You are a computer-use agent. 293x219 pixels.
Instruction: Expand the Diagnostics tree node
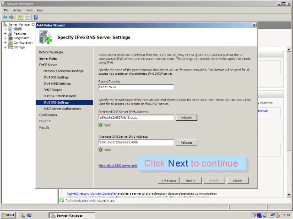tap(5, 38)
